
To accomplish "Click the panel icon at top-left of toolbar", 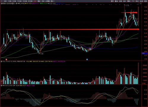I will [1, 1].
